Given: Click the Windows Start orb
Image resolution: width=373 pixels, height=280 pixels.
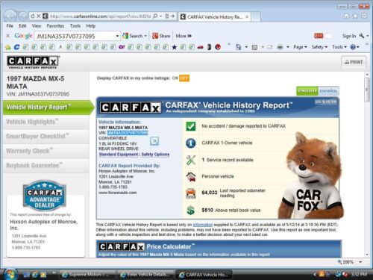Looking at the screenshot, I should [10, 274].
